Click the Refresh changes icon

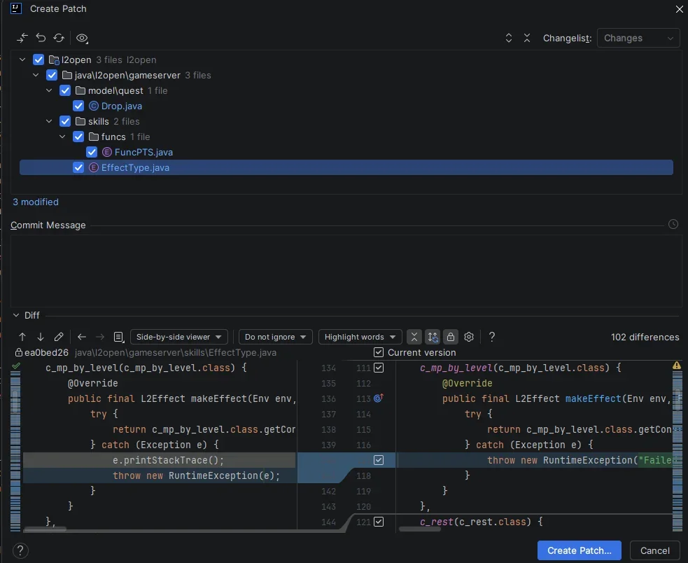click(59, 39)
